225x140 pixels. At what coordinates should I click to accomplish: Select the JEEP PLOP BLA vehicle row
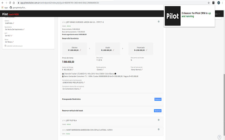click(112, 122)
